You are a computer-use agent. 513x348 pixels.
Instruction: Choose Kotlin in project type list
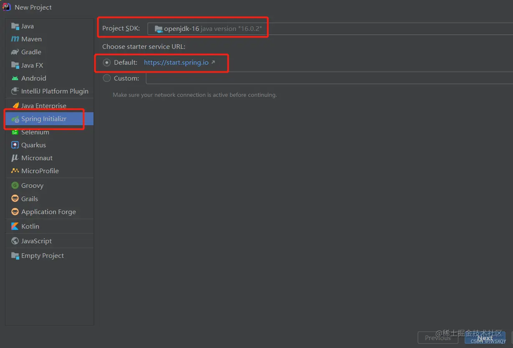point(49,226)
